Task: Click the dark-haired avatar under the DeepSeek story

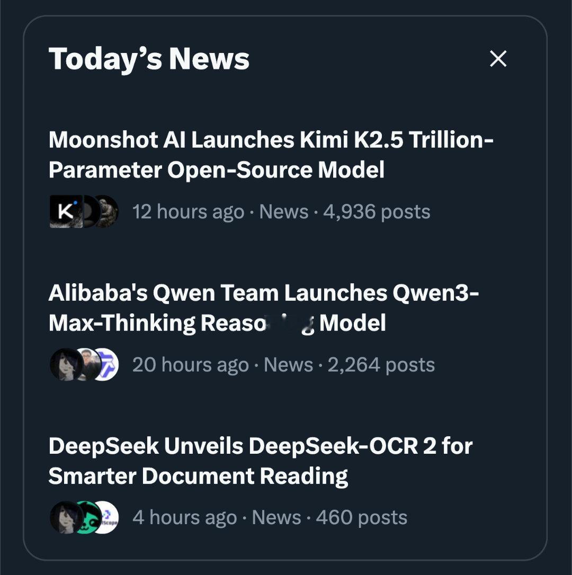Action: [65, 518]
